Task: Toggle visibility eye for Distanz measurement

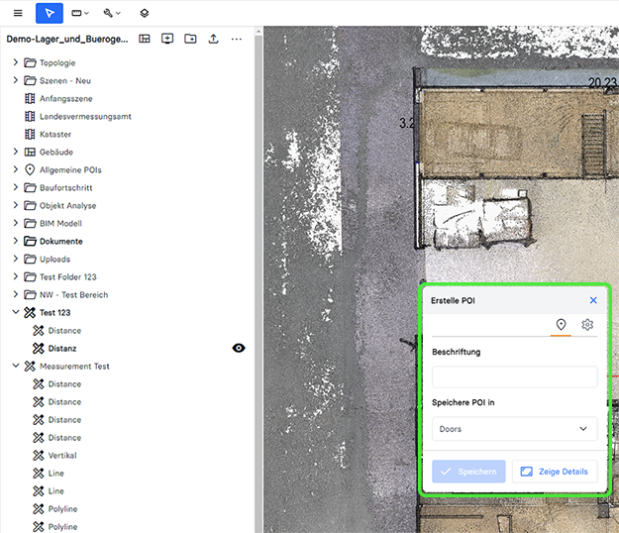Action: click(239, 349)
